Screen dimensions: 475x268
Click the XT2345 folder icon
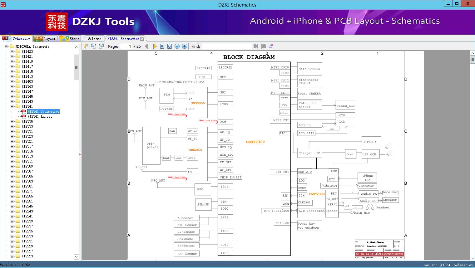(x=17, y=96)
